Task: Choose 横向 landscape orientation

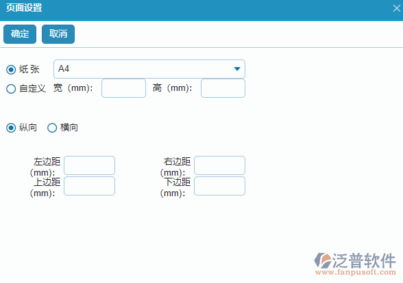Action: click(52, 128)
